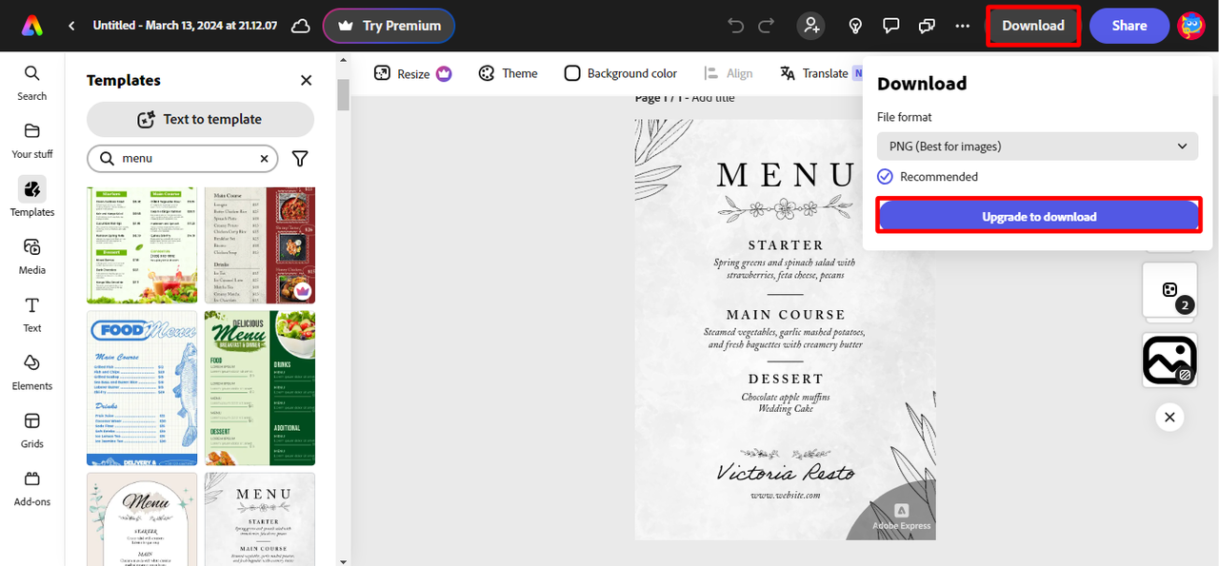Viewport: 1219px width, 566px height.
Task: Click the lightbulb tips icon
Action: click(856, 26)
